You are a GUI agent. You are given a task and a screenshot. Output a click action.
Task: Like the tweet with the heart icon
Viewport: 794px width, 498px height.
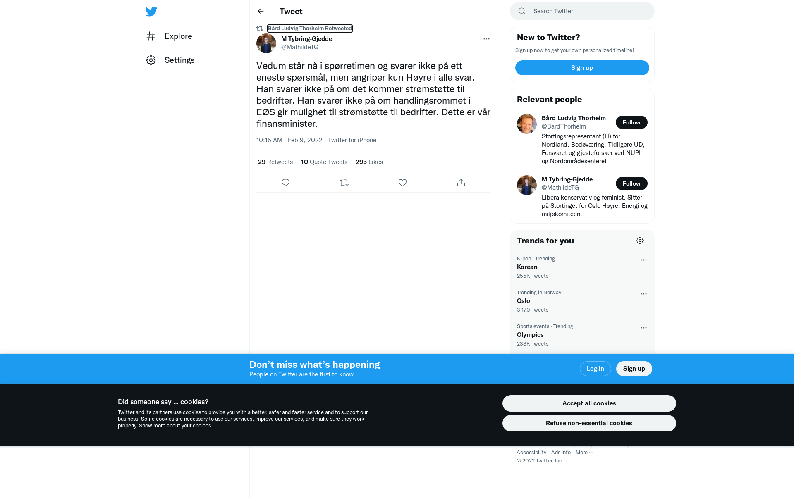click(402, 183)
